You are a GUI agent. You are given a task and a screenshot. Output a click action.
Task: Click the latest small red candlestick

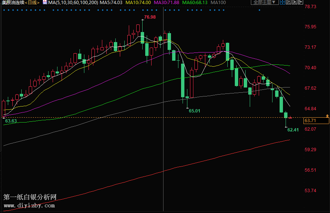pyautogui.click(x=290, y=118)
